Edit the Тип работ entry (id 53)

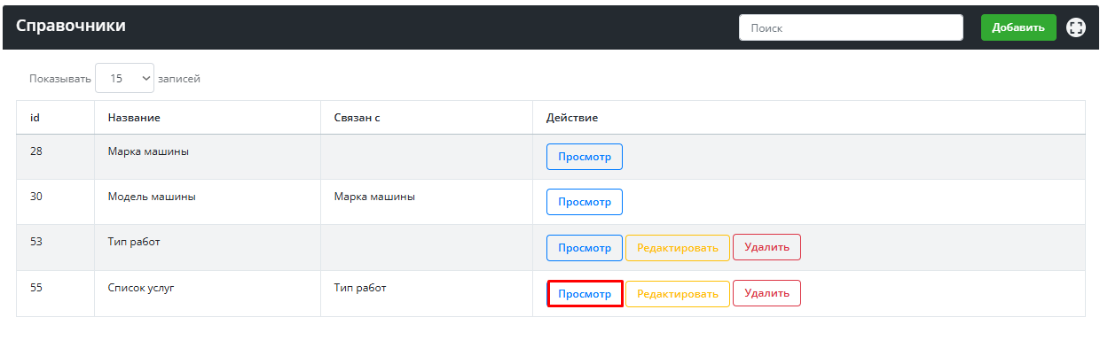677,248
